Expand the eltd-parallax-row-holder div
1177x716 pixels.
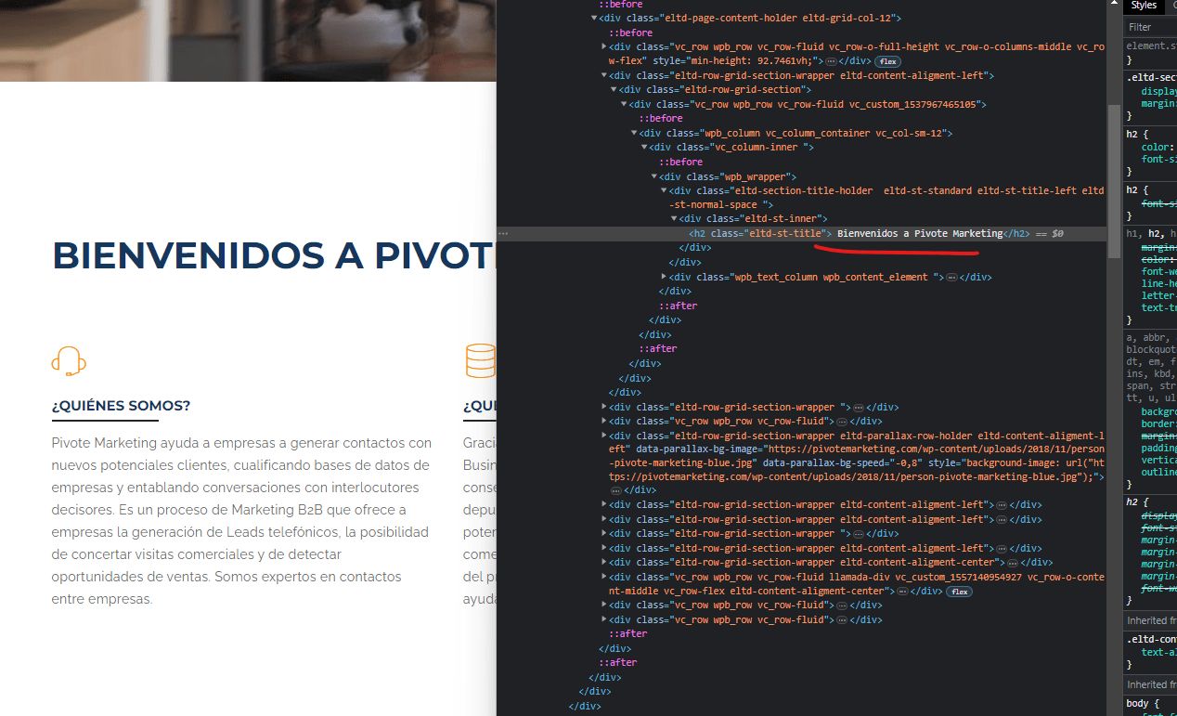pyautogui.click(x=605, y=436)
